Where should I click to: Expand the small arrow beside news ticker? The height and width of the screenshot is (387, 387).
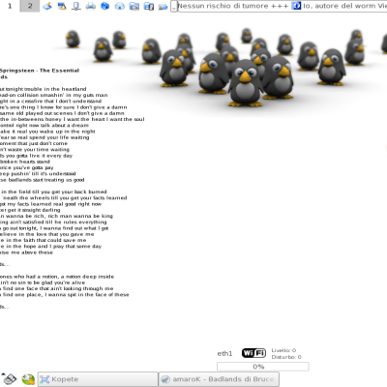coord(173,6)
